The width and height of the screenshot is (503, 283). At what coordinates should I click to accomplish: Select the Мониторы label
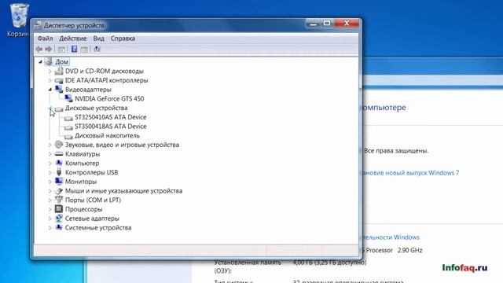point(81,182)
